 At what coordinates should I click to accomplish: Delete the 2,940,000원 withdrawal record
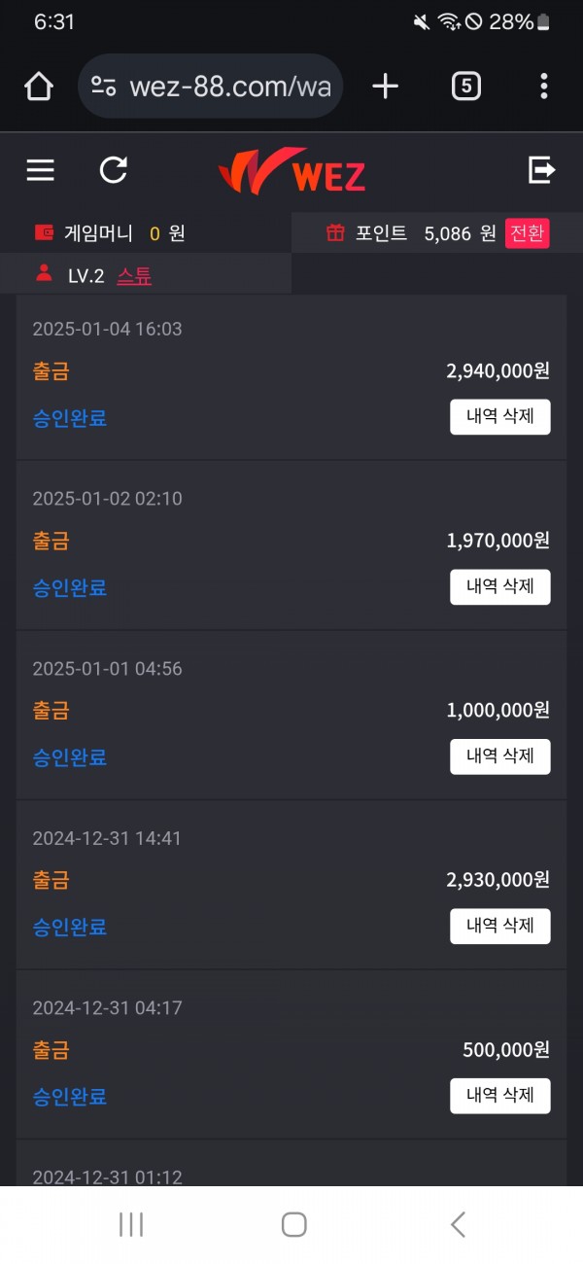click(x=499, y=417)
